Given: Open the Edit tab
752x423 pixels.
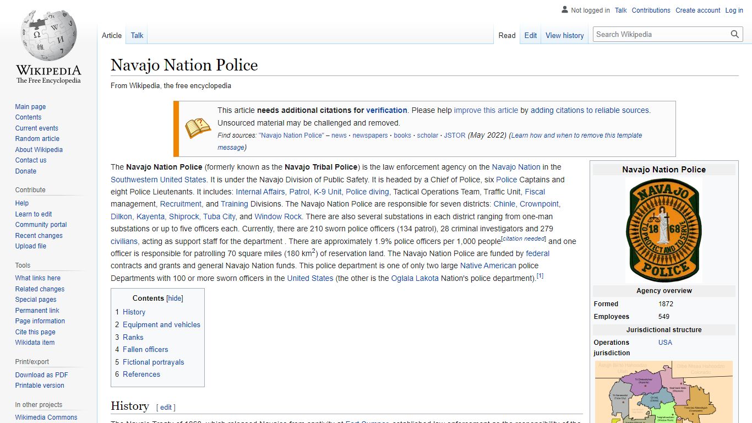Looking at the screenshot, I should [531, 35].
